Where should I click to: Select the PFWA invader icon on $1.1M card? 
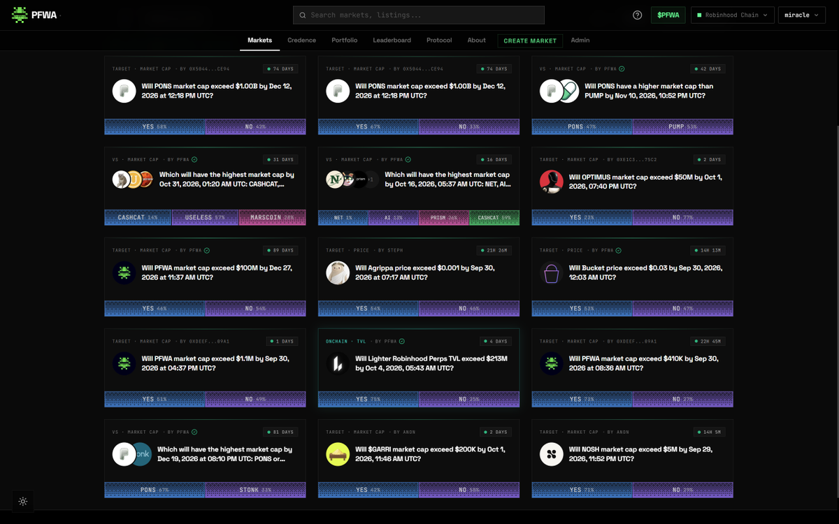point(124,364)
